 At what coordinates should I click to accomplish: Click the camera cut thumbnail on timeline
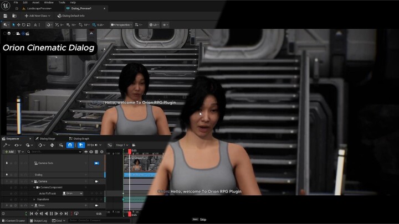[x=142, y=164]
